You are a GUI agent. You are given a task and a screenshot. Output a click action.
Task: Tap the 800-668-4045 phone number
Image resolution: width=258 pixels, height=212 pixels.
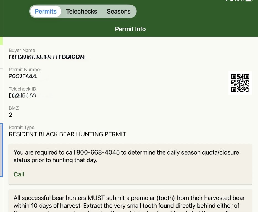pyautogui.click(x=98, y=152)
